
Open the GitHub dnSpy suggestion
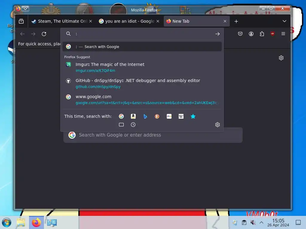pos(142,83)
